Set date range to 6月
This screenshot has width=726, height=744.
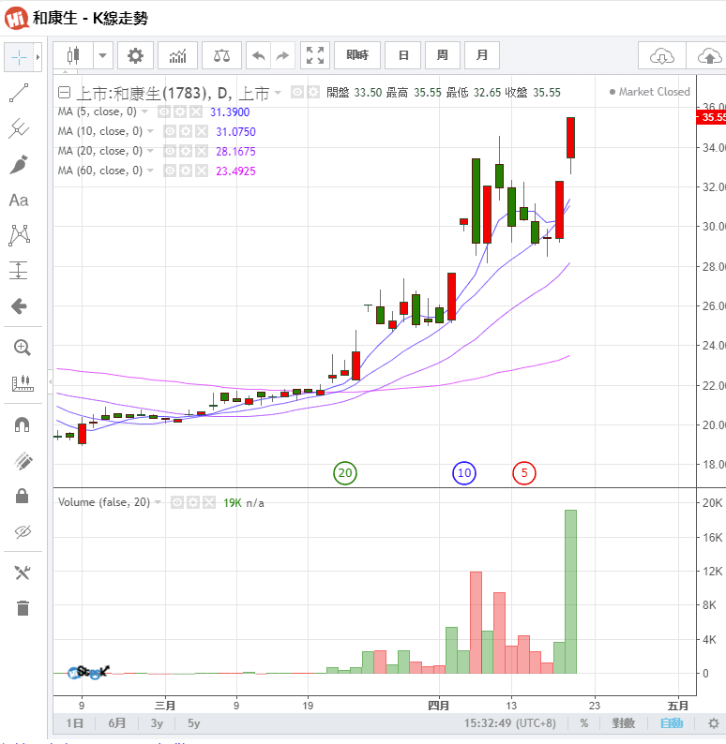tap(117, 723)
